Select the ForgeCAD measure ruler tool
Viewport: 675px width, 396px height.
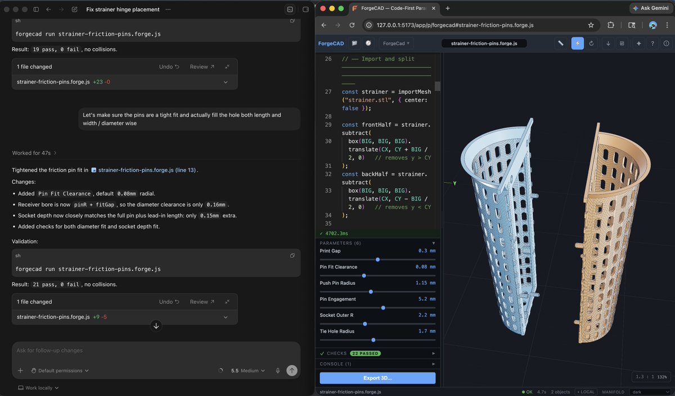[561, 43]
